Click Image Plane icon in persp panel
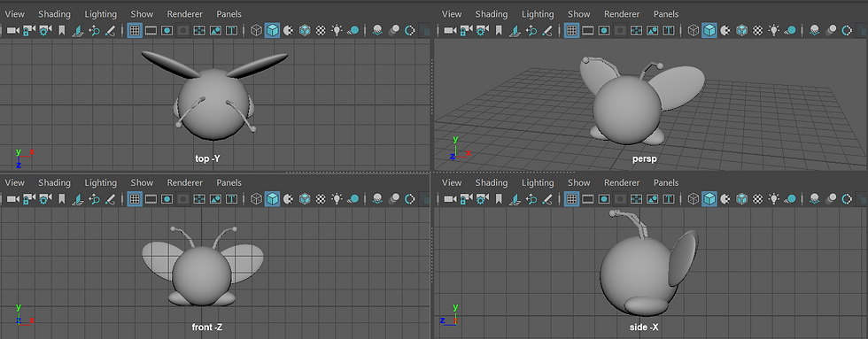 tap(515, 30)
